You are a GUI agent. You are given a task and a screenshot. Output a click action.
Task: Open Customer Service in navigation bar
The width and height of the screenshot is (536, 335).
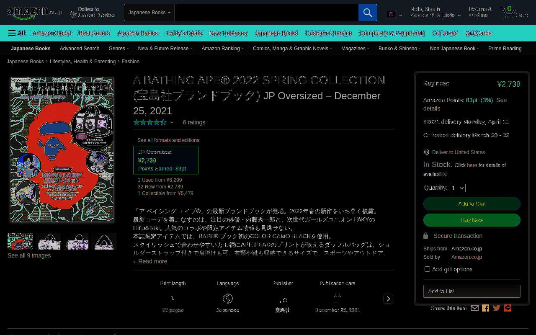328,33
